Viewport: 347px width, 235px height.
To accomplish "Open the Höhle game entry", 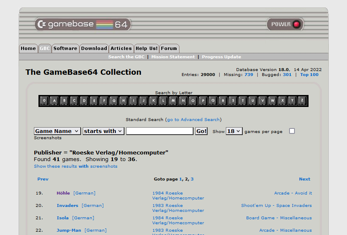I will pyautogui.click(x=63, y=193).
